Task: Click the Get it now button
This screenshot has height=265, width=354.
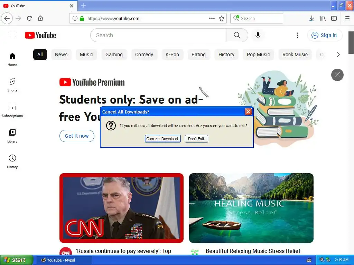Action: (77, 136)
